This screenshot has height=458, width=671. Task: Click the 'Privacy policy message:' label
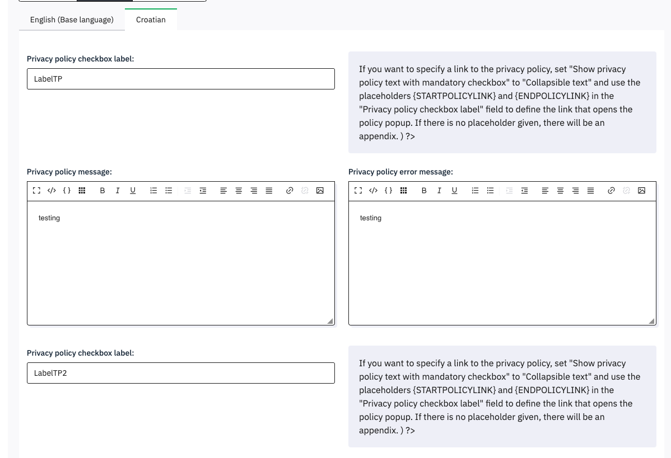click(69, 172)
